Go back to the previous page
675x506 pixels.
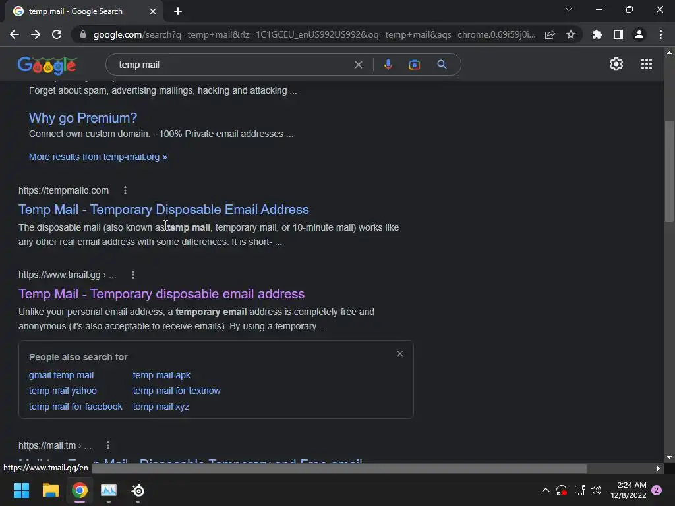[x=15, y=34]
